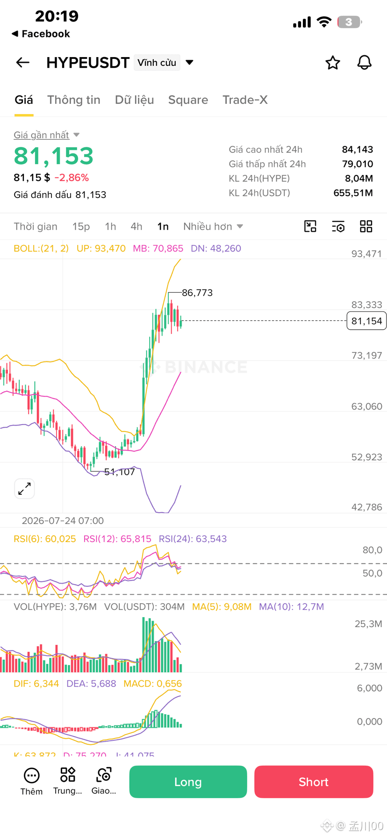Tap the RSI(6): 60,025 indicator label
Screen dimensions: 387x838
point(45,539)
